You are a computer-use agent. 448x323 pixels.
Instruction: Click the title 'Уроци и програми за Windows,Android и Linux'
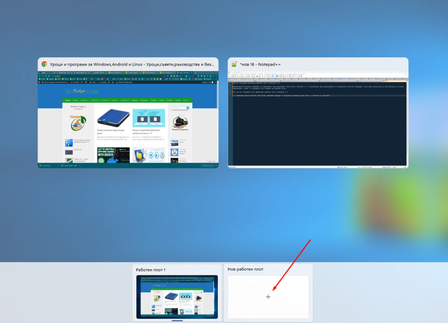(132, 65)
